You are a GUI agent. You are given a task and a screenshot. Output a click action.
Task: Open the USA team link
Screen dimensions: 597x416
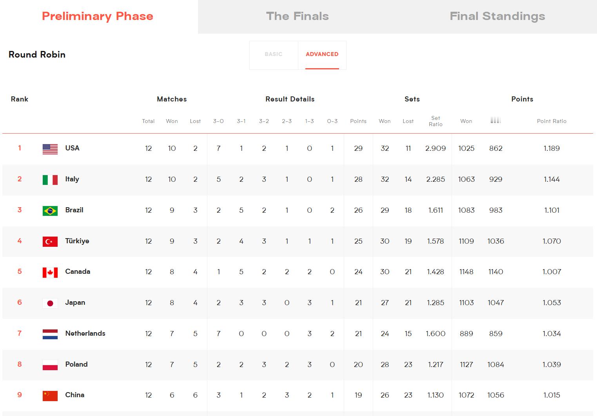click(72, 148)
